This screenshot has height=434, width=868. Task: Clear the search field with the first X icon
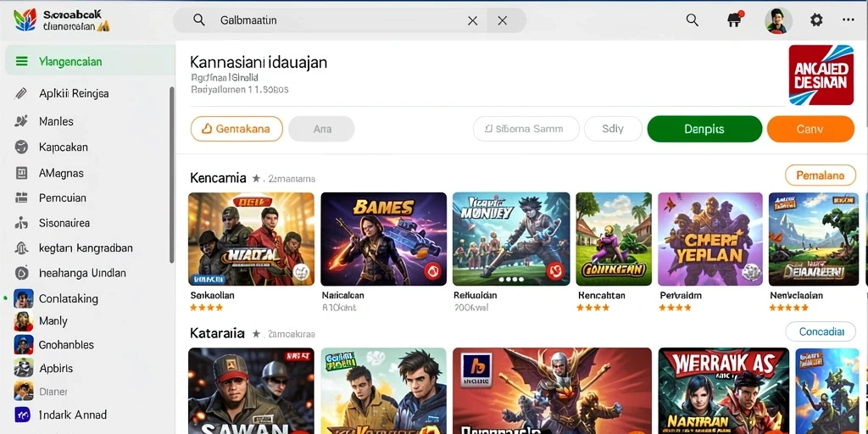click(473, 20)
